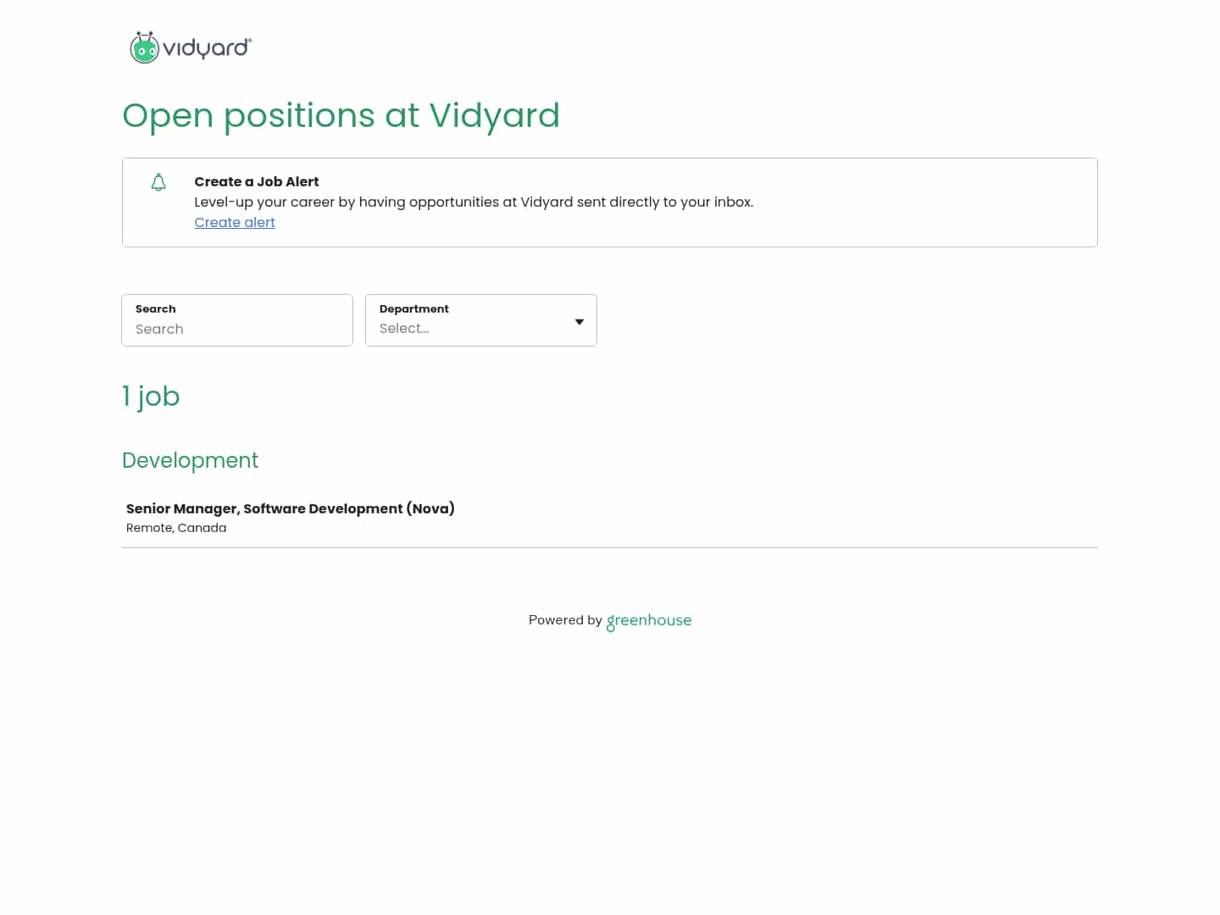Select the Development department heading

tap(190, 460)
